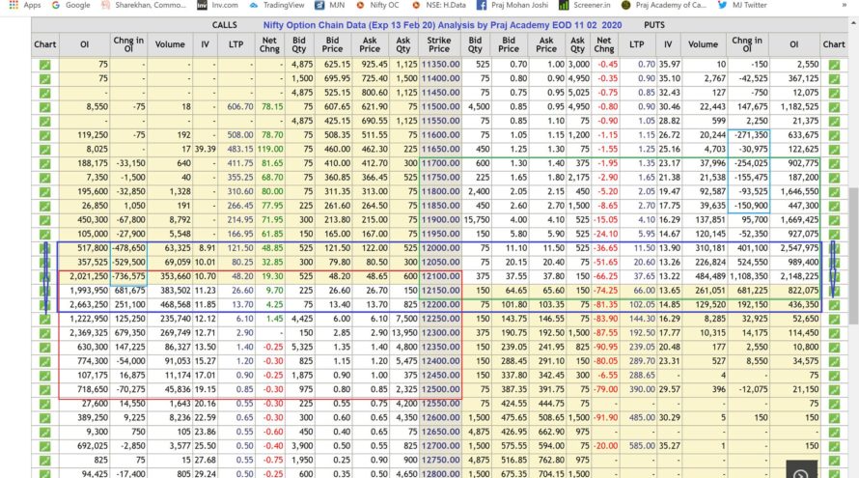Open puts chart icon for strike 11850.00
Screen dimensions: 859x478
pos(834,206)
